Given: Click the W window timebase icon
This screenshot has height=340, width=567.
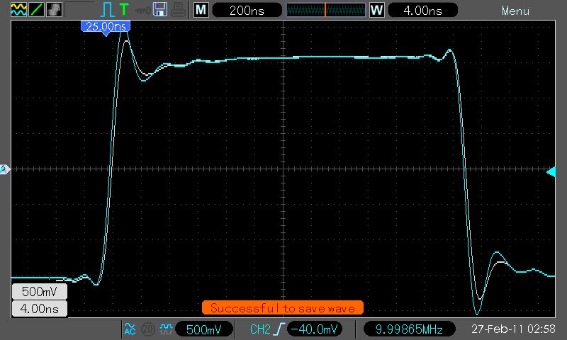Looking at the screenshot, I should (377, 10).
